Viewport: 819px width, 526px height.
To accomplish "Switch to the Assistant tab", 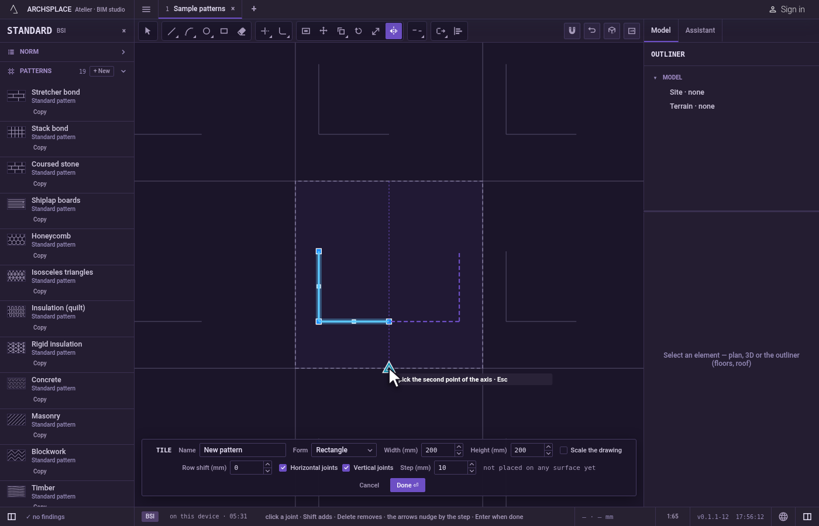I will tap(700, 30).
